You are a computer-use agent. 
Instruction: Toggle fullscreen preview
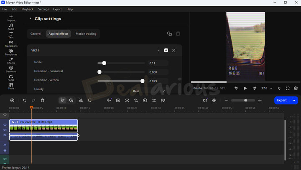(x=288, y=88)
